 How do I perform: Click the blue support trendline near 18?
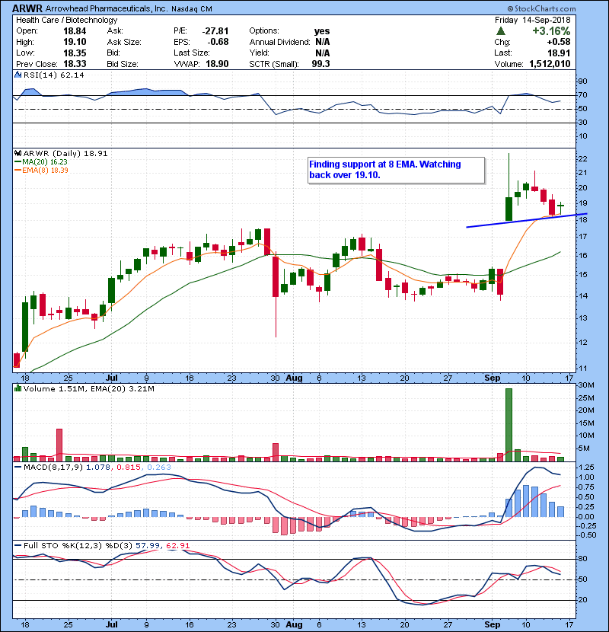(526, 220)
